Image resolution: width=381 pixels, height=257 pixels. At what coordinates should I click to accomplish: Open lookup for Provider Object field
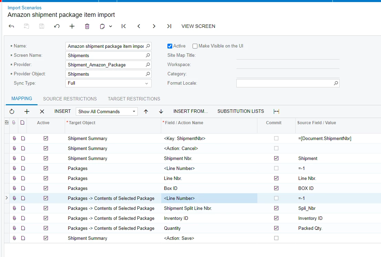click(x=148, y=74)
